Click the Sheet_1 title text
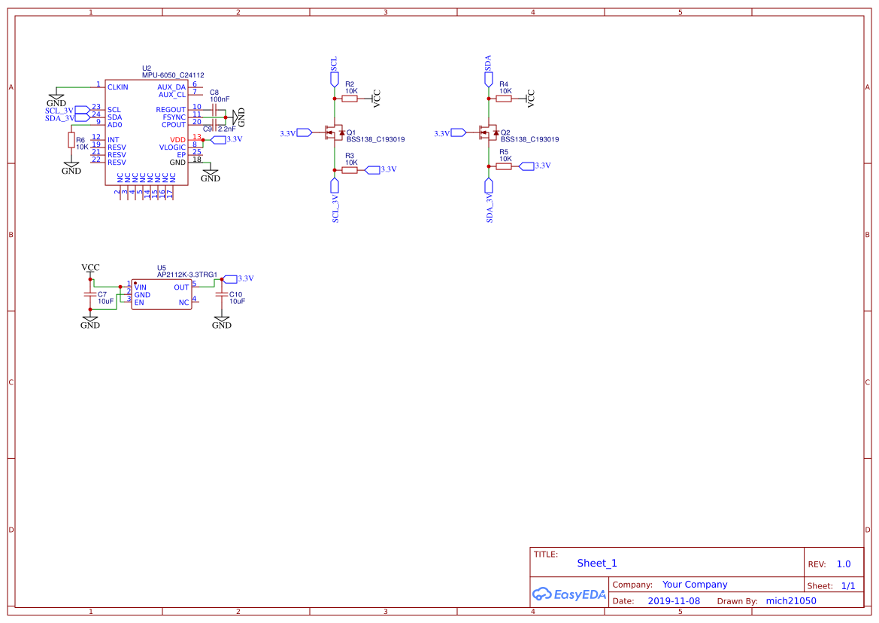Image resolution: width=879 pixels, height=623 pixels. (596, 563)
